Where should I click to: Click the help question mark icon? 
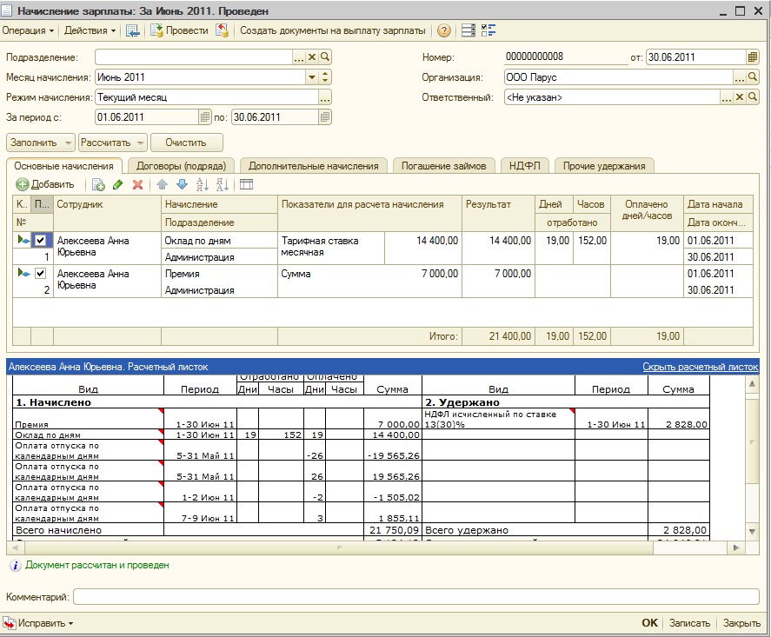pos(444,30)
